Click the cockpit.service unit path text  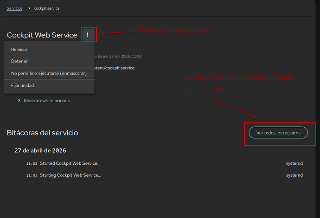tap(115, 68)
